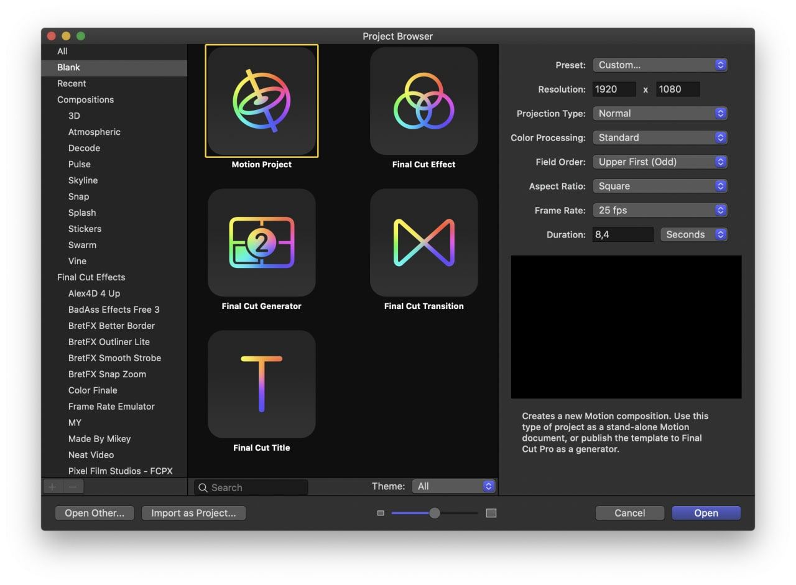Viewport: 796px width, 585px height.
Task: Select BretFX Smooth Strobe
Action: [114, 358]
